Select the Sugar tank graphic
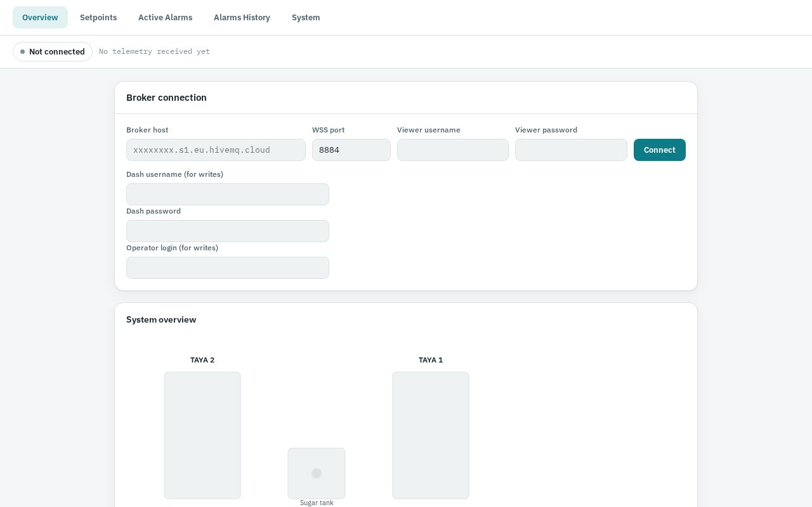812x507 pixels. pos(317,473)
